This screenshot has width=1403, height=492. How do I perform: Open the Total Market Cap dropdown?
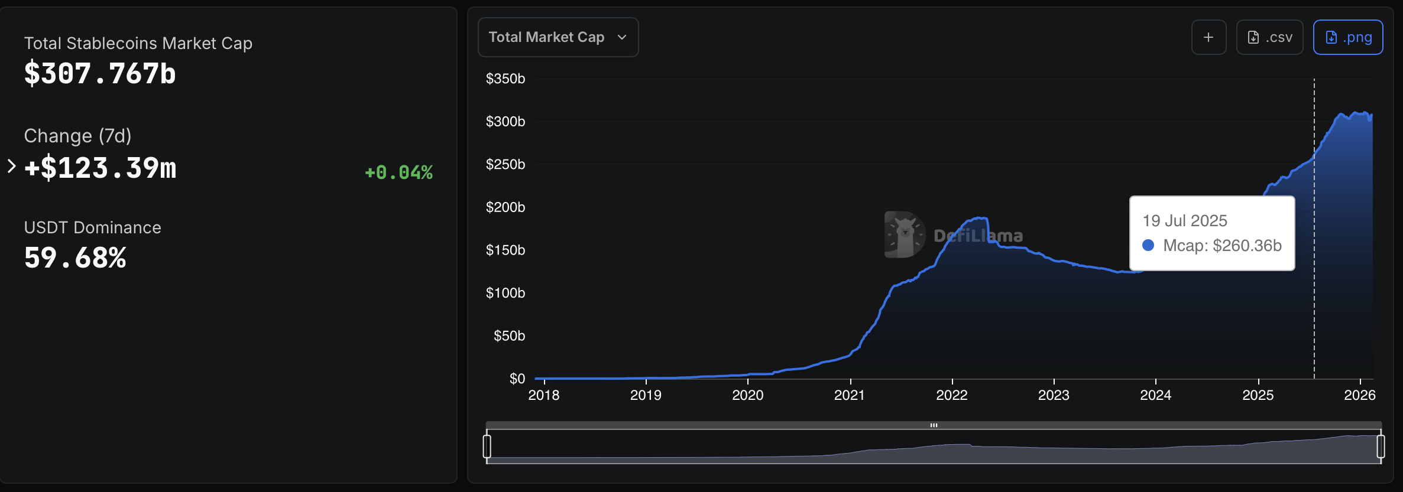[558, 37]
